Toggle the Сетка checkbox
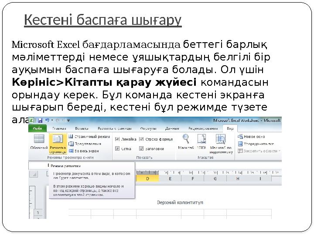Image resolution: width=314 pixels, height=235 pixels. (117, 148)
